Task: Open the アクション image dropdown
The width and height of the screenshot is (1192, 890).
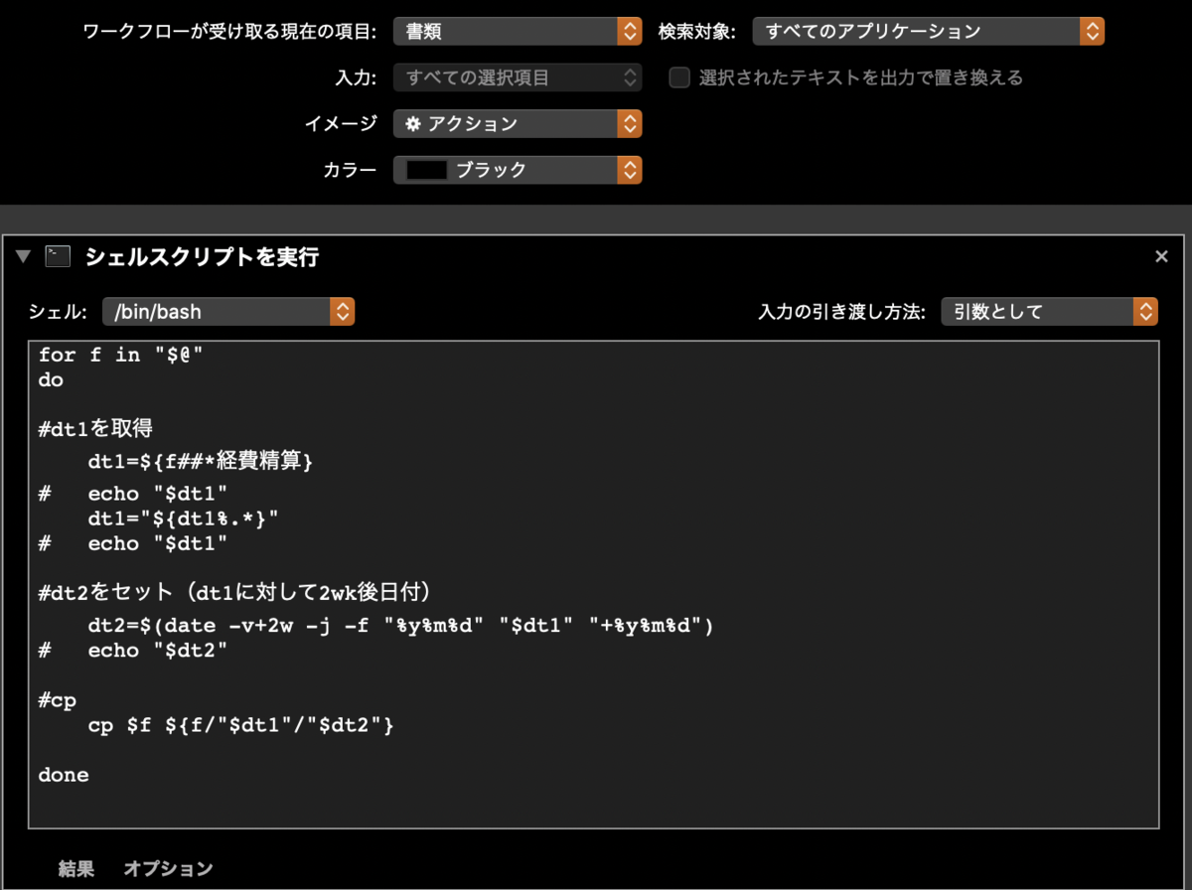Action: tap(518, 124)
